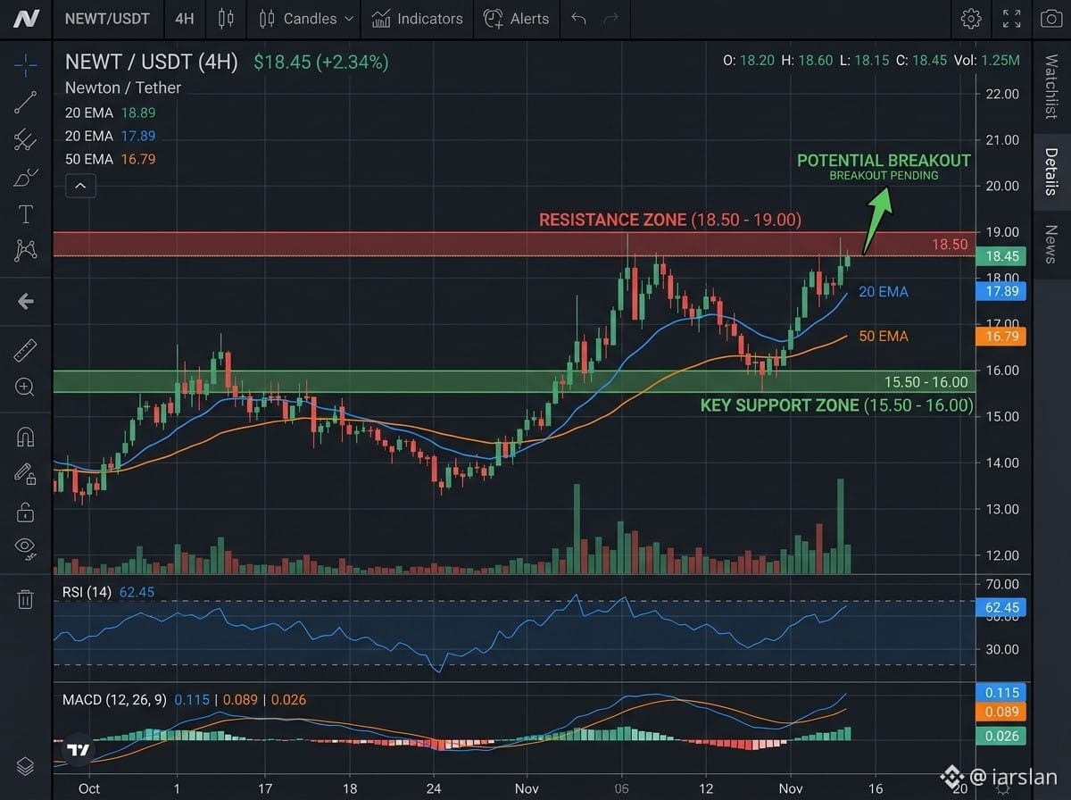Change the 4H timeframe interval
The width and height of the screenshot is (1071, 800).
pos(184,18)
